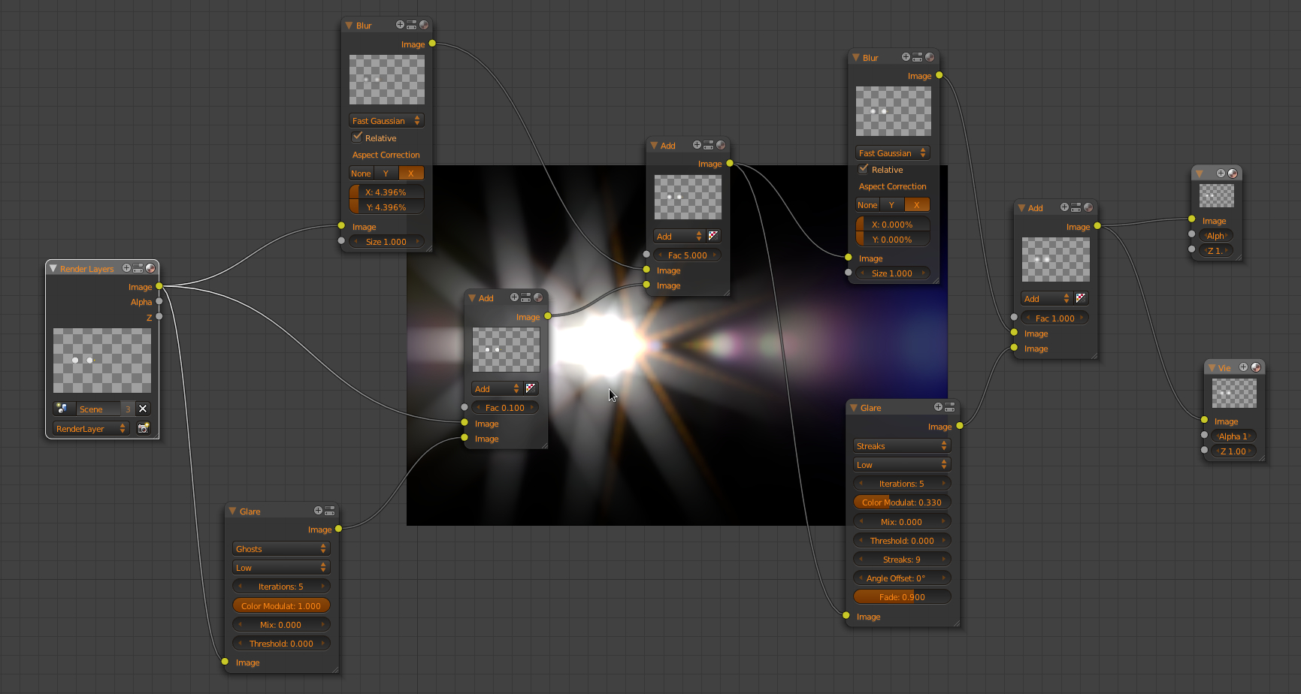Open the Streaks glare type dropdown
Screen dimensions: 1301x694
(x=902, y=445)
